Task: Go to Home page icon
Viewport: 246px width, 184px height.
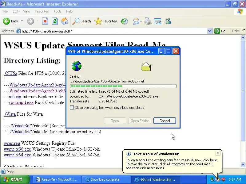Action: click(x=65, y=21)
